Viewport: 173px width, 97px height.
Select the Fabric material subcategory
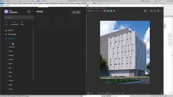point(11,51)
